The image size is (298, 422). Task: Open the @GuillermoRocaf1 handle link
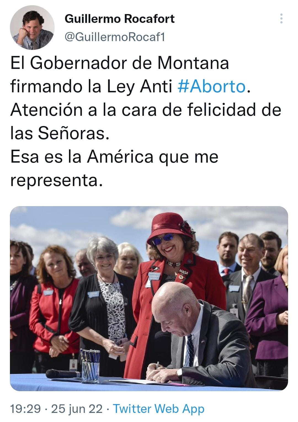point(115,37)
